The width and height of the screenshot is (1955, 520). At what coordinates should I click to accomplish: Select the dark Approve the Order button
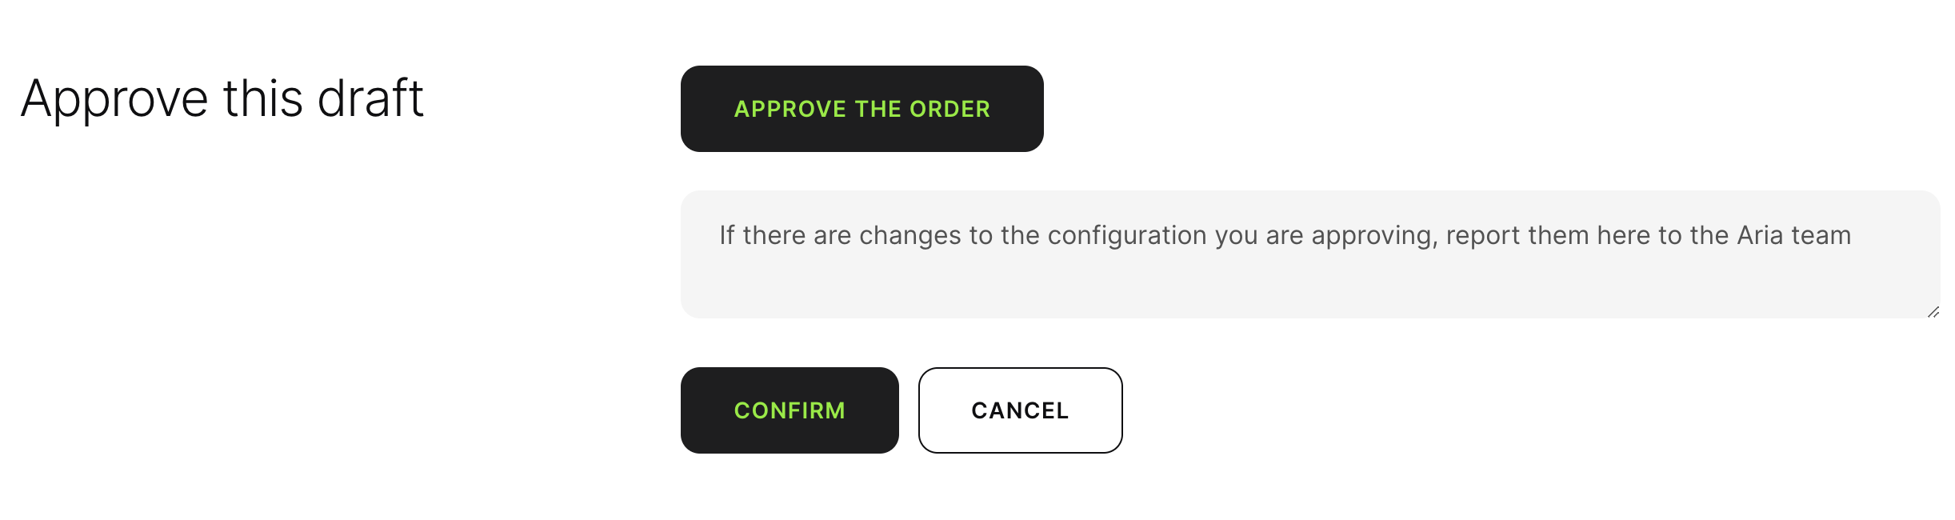click(x=862, y=109)
